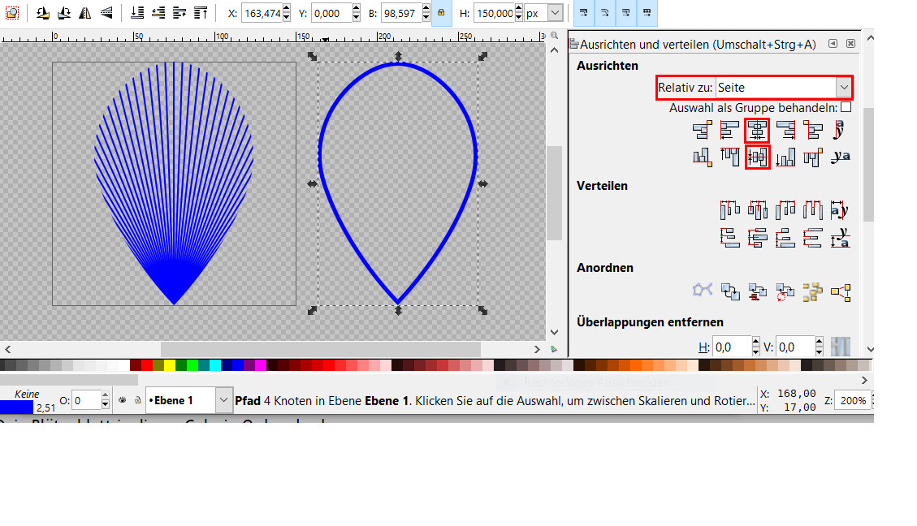Toggle scale rounded corners with rectangles
917x526 pixels.
tap(605, 13)
